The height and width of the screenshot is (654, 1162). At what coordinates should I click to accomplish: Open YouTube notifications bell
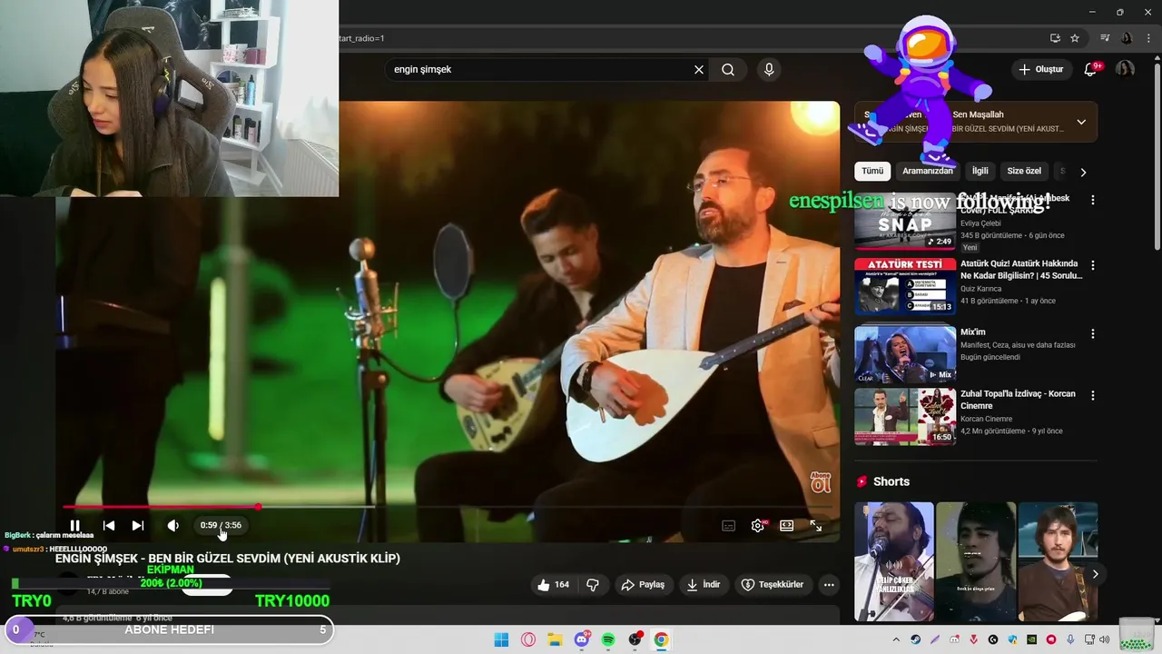click(1091, 69)
